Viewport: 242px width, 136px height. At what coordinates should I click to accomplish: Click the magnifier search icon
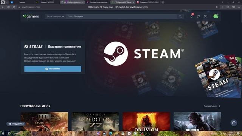[180, 17]
